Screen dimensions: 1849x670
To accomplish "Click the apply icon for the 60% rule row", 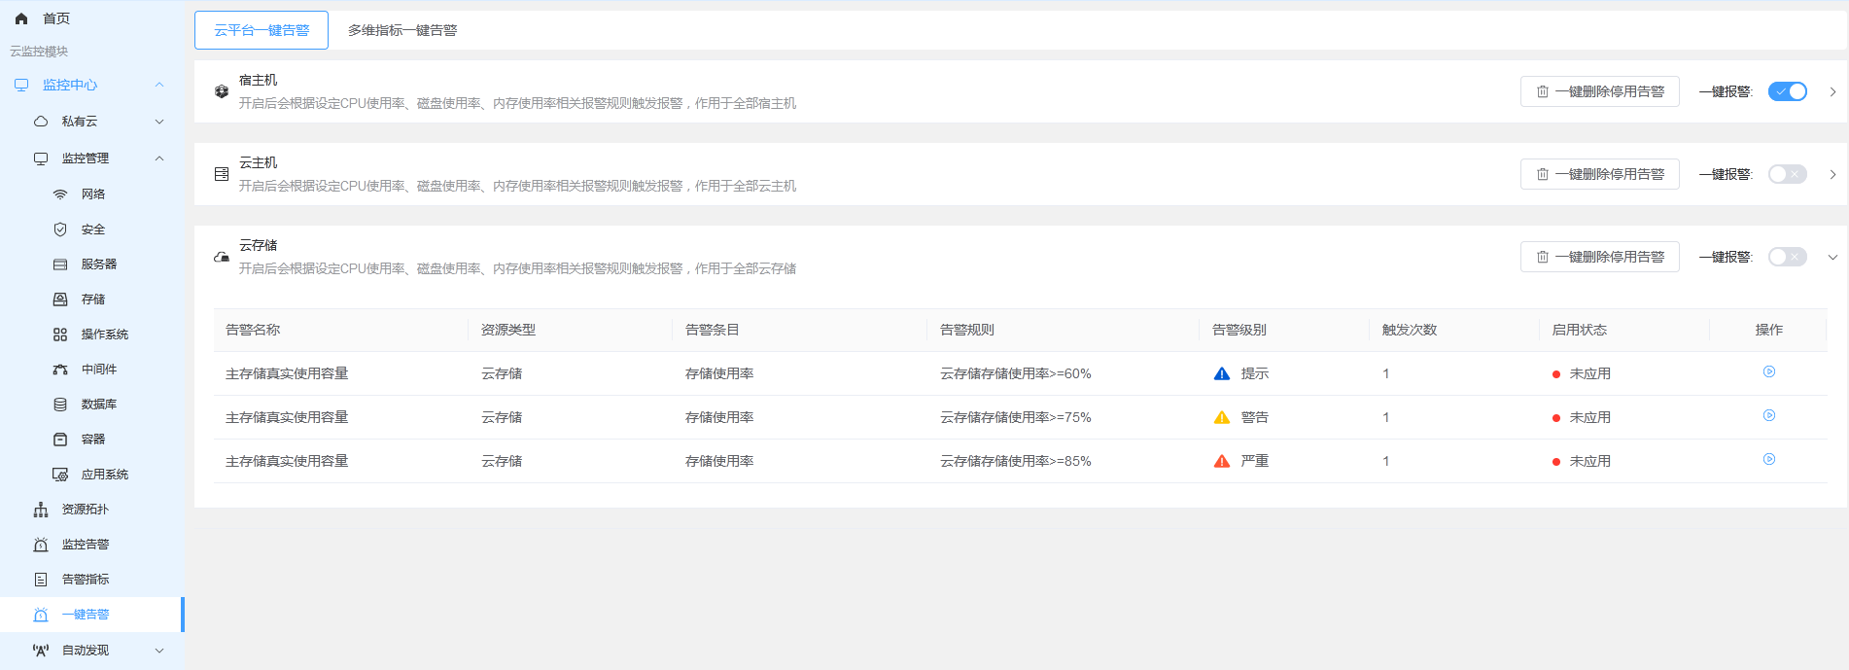I will pyautogui.click(x=1769, y=371).
